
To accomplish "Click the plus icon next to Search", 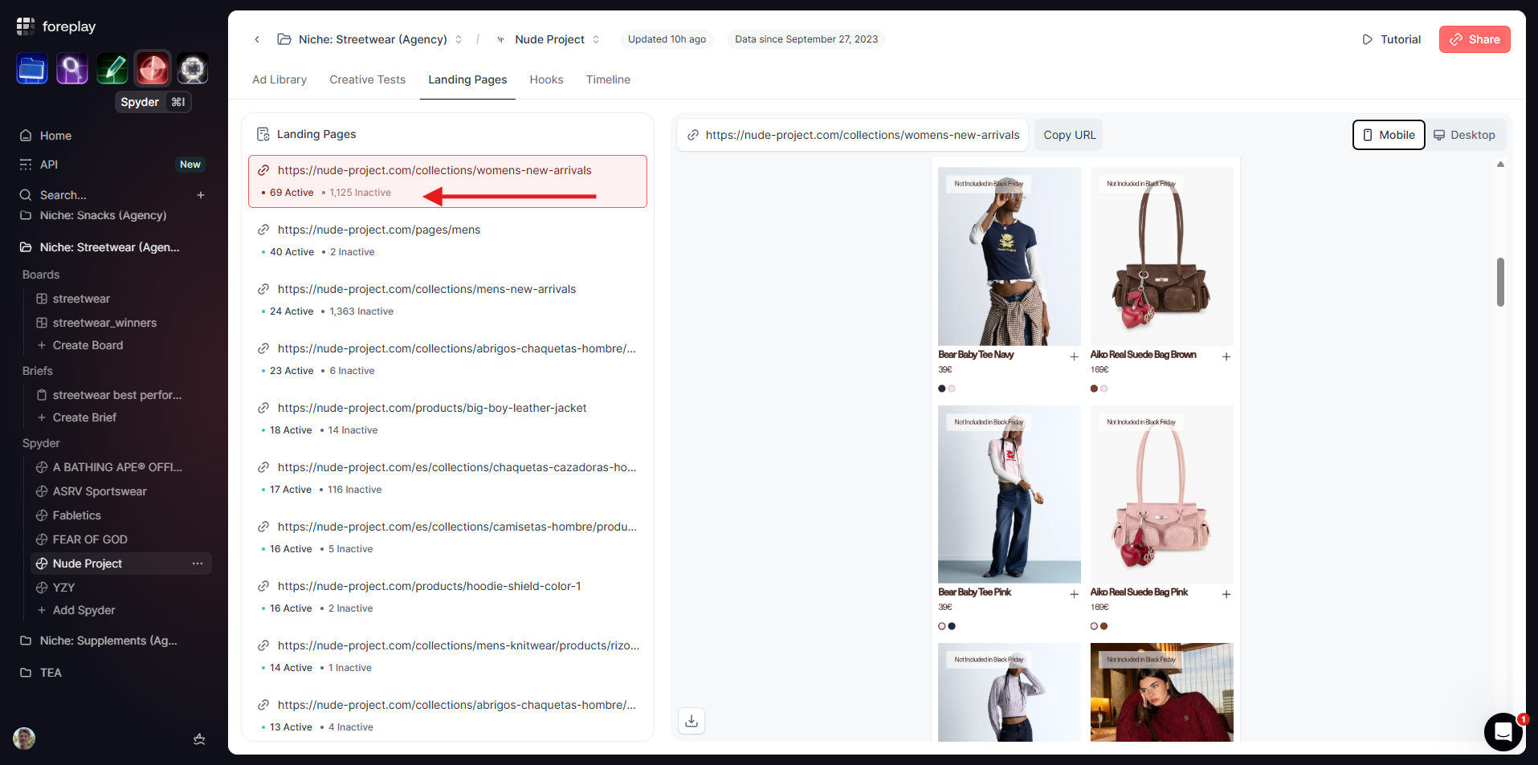I will click(x=201, y=195).
